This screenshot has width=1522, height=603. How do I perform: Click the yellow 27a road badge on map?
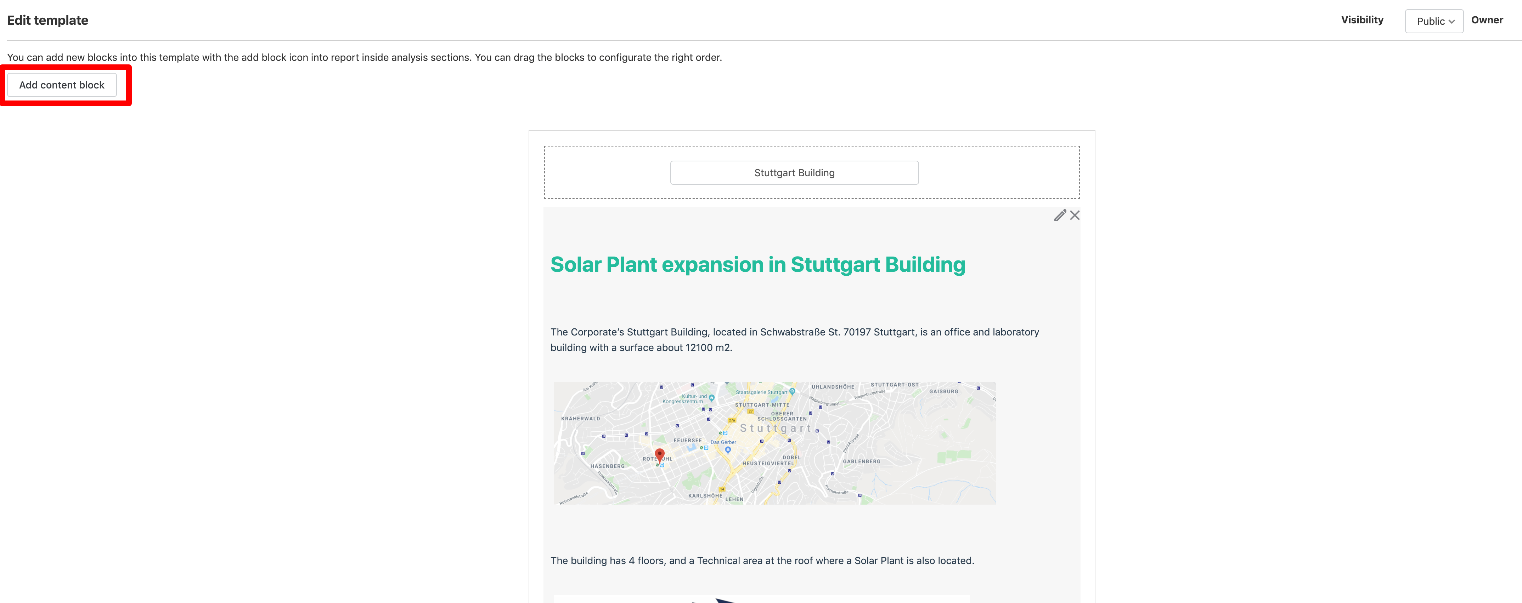tap(732, 420)
